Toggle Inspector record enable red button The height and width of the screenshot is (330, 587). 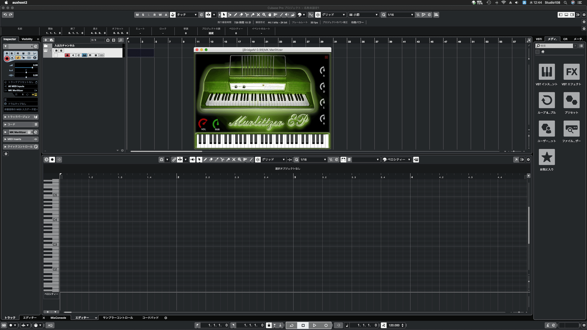[7, 58]
